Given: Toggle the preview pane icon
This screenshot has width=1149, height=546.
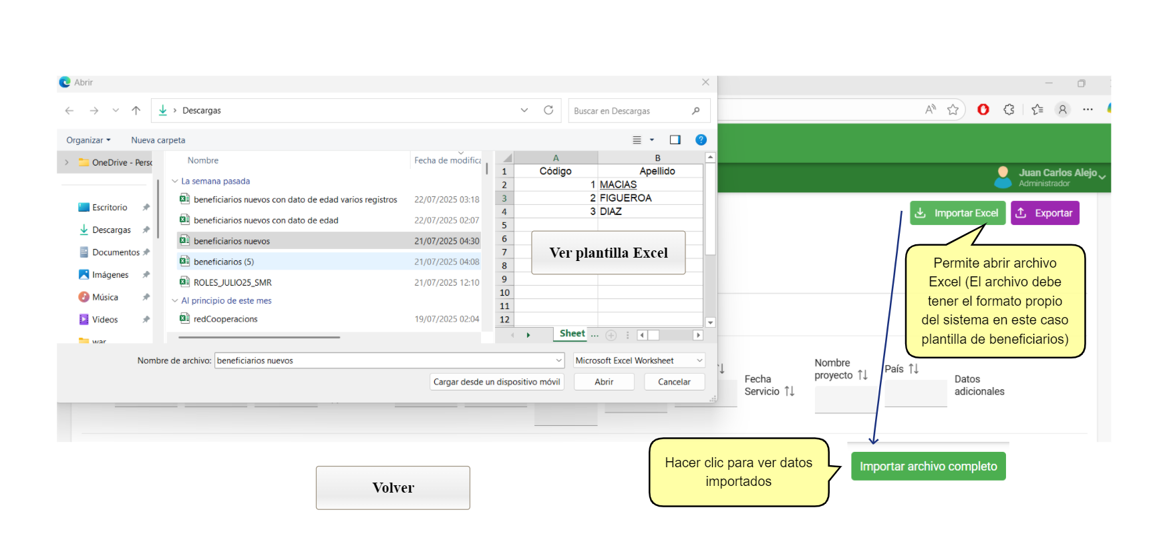Looking at the screenshot, I should pos(675,140).
